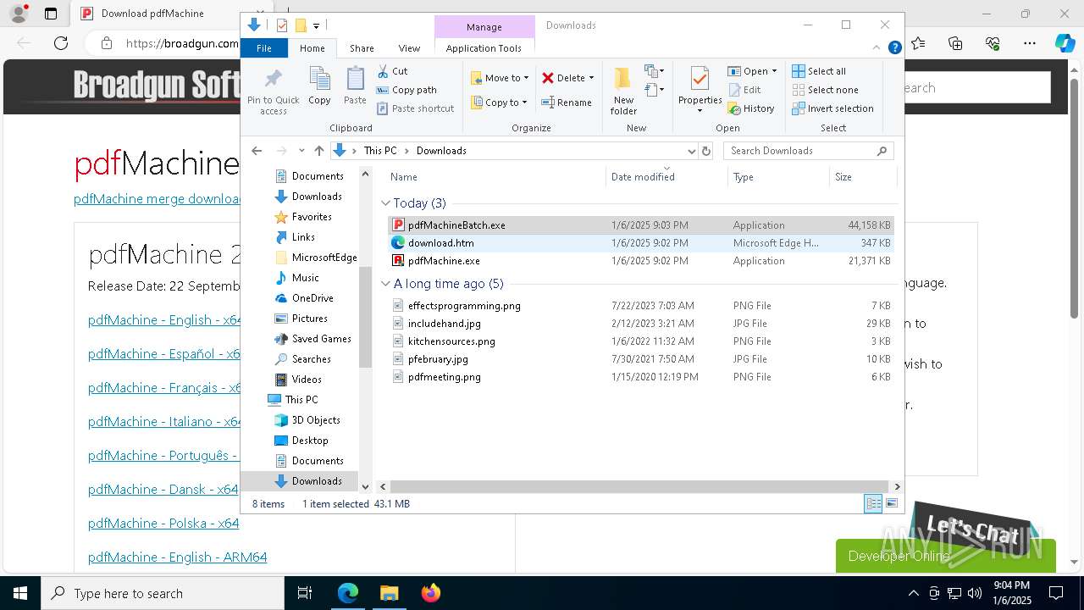
Task: Collapse the A long time ago group
Action: (386, 284)
